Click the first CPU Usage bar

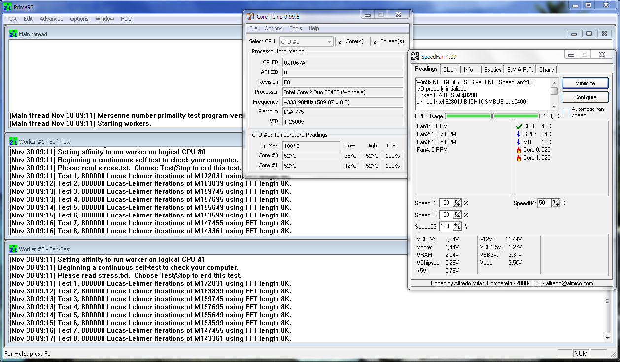point(468,116)
